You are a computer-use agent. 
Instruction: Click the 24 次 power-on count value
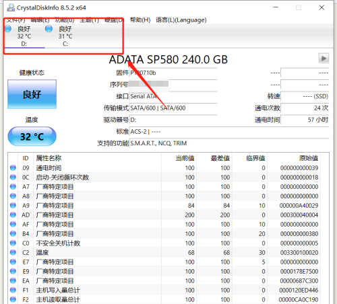305,108
